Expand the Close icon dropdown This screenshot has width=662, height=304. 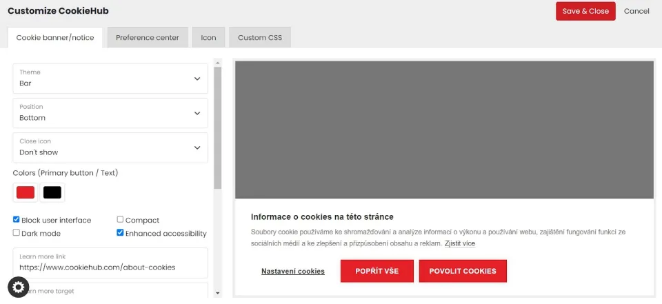pyautogui.click(x=110, y=148)
